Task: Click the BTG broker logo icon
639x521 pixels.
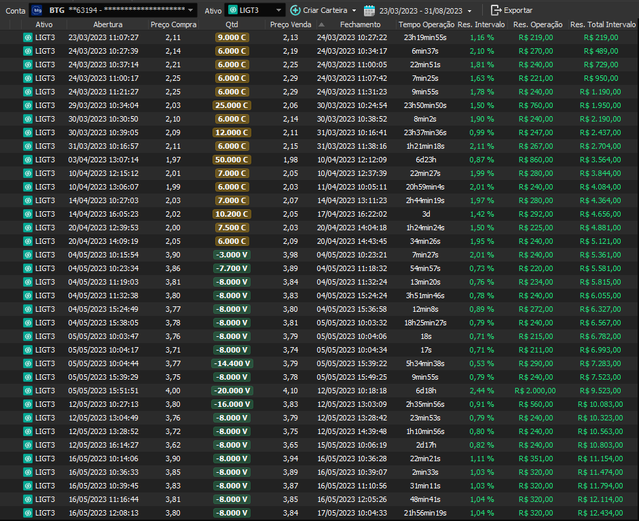Action: click(x=37, y=10)
